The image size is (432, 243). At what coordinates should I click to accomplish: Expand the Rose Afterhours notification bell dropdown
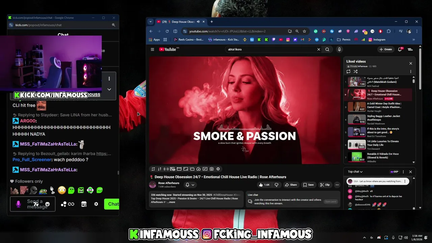click(190, 185)
